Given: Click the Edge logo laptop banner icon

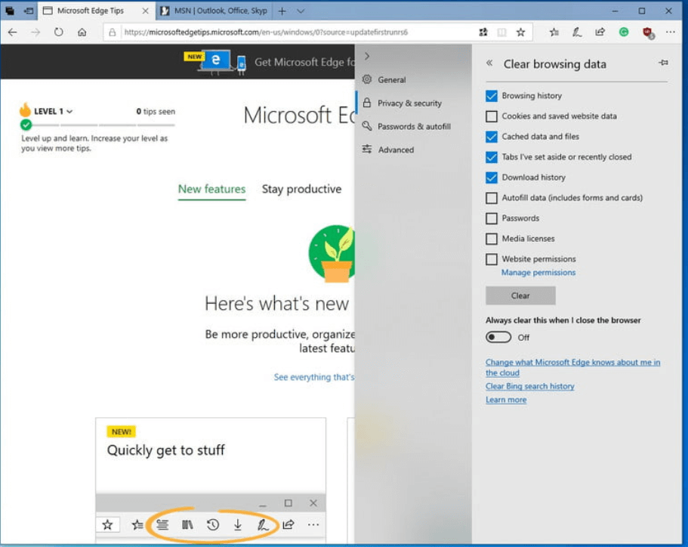Looking at the screenshot, I should pos(214,61).
